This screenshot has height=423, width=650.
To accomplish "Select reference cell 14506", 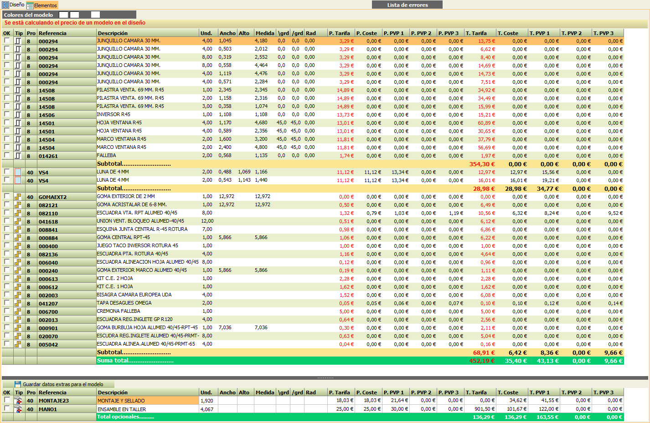I will [67, 115].
